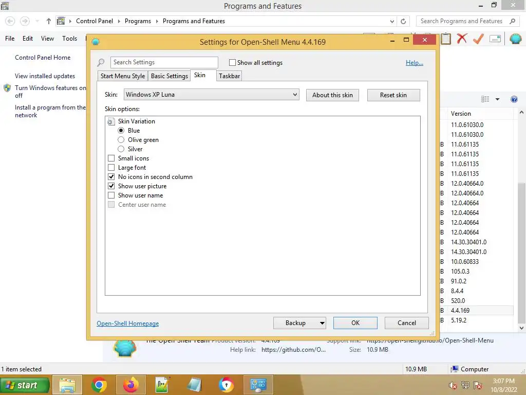The width and height of the screenshot is (526, 395).
Task: Click the shell icon in Settings title bar
Action: click(x=96, y=42)
